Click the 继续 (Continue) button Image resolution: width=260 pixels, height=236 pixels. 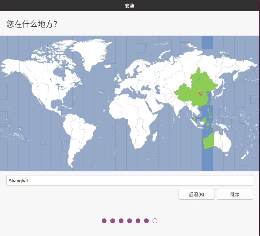[x=235, y=194]
